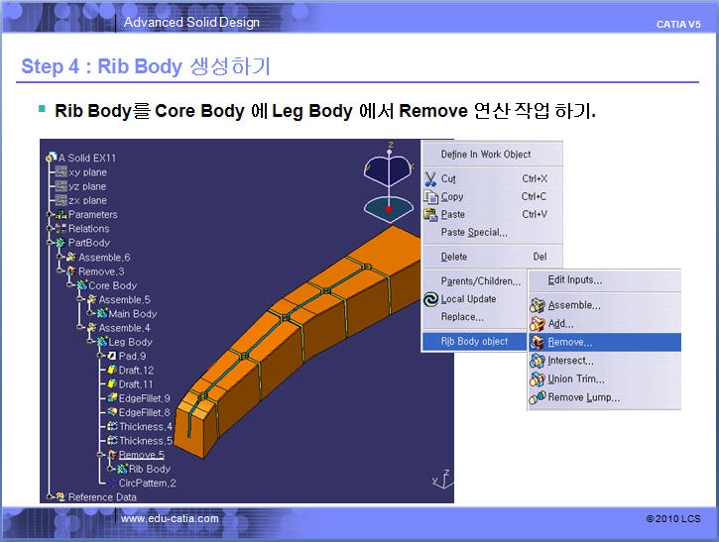Click the Pad.9 feature icon in tree
Viewport: 719px width, 542px height.
tap(112, 356)
